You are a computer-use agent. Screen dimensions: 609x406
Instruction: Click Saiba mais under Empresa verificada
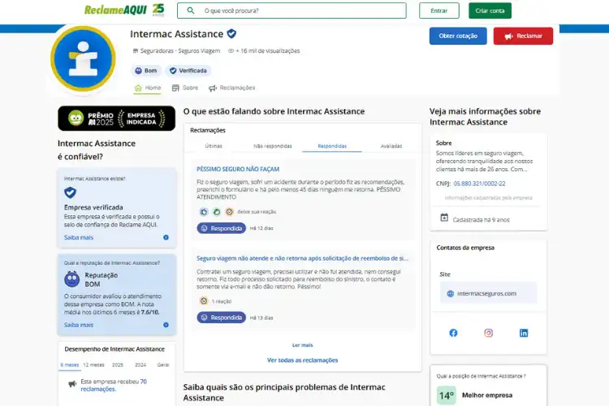[79, 237]
